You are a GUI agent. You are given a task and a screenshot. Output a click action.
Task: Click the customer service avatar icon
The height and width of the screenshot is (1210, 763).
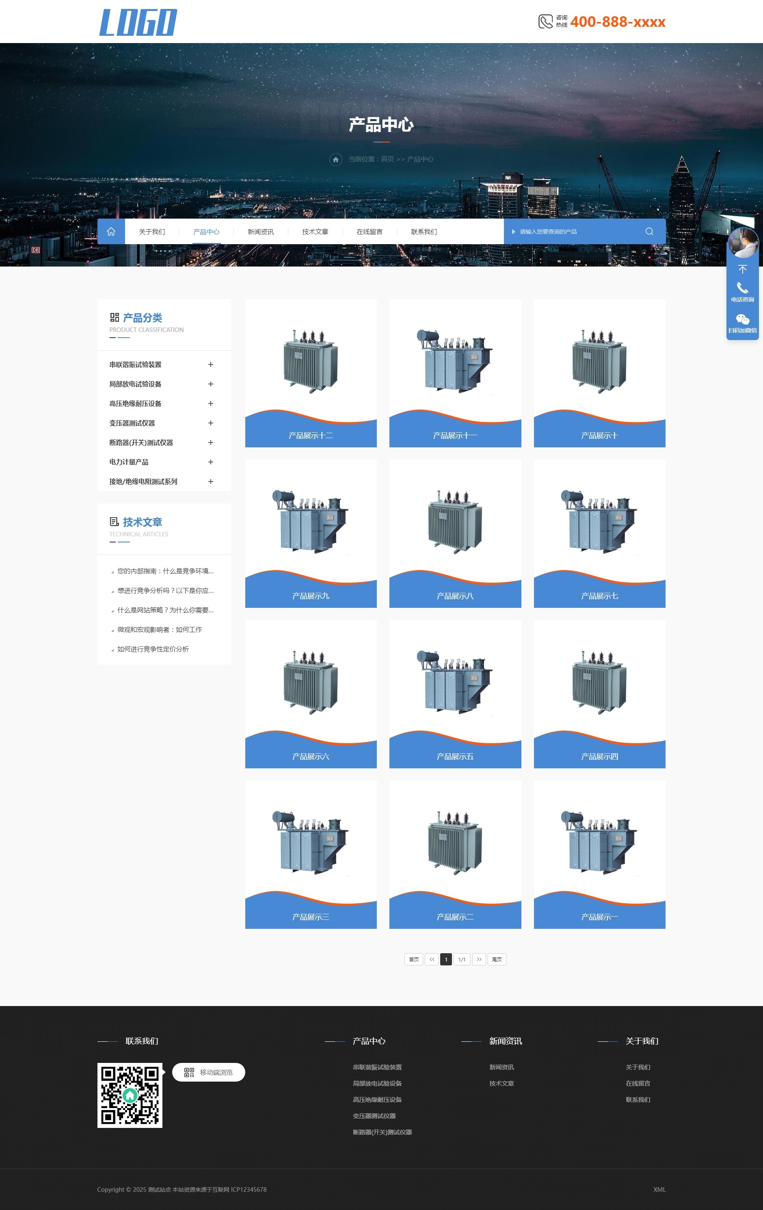coord(742,243)
